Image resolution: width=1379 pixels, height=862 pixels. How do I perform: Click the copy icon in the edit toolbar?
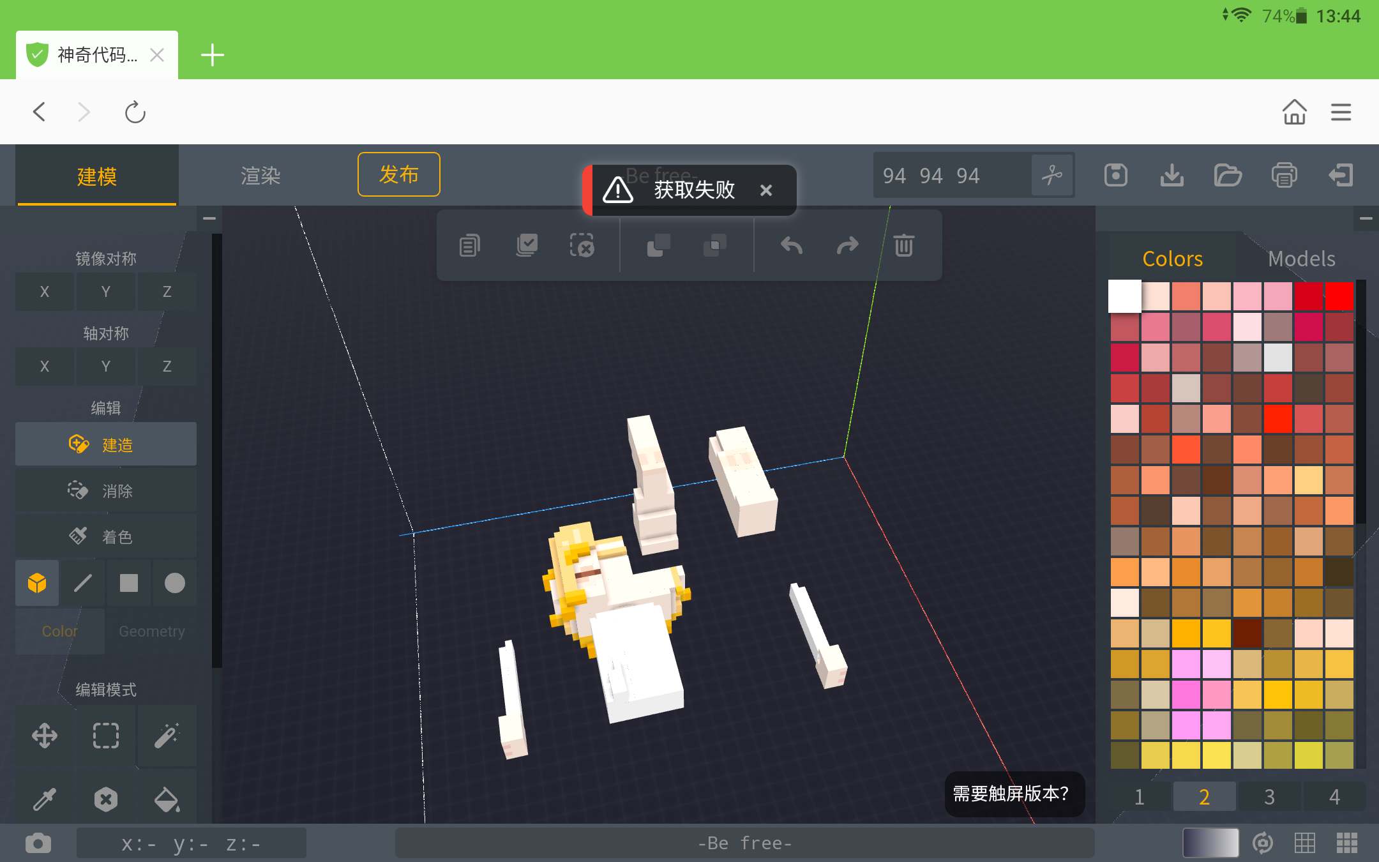tap(469, 245)
